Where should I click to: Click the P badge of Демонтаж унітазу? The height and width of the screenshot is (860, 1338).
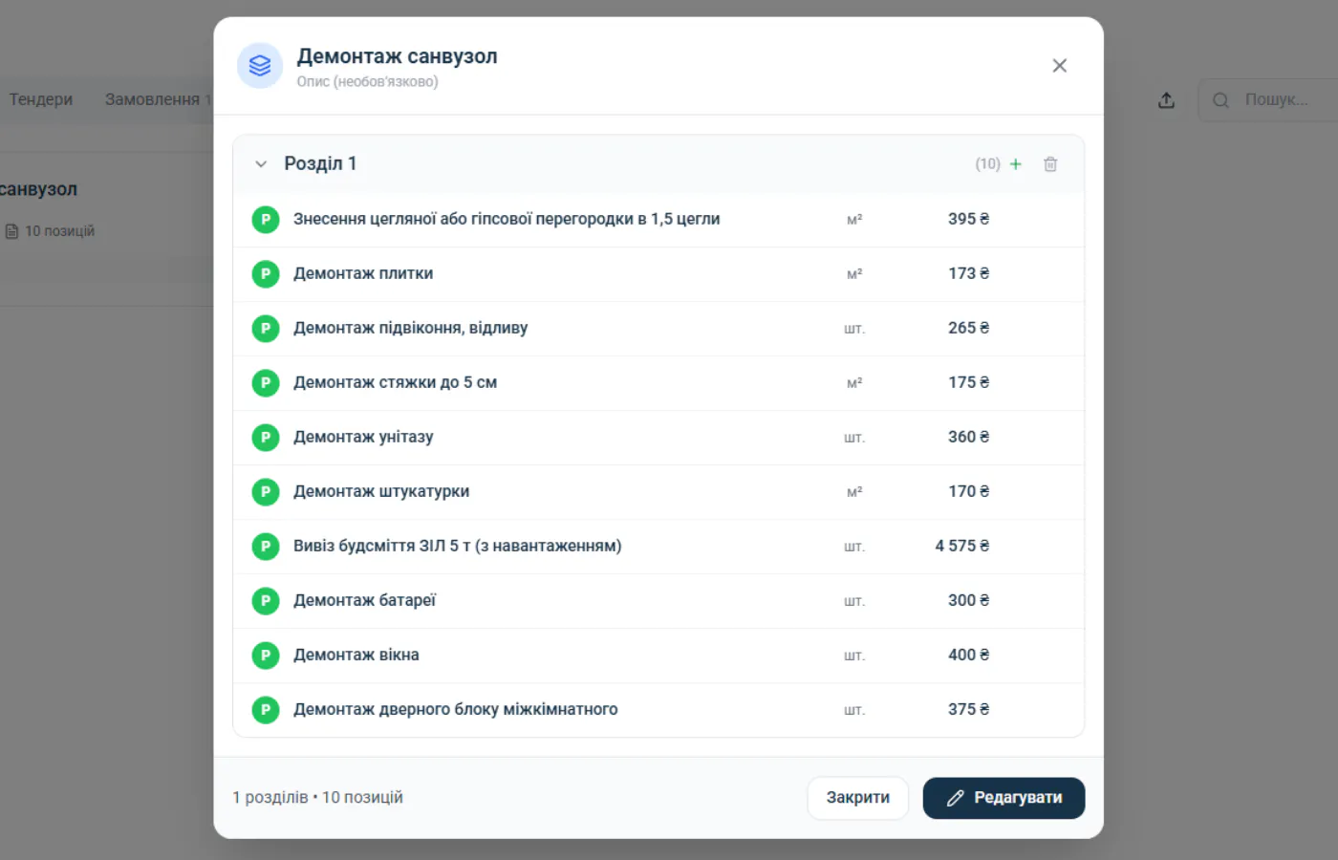(x=266, y=438)
